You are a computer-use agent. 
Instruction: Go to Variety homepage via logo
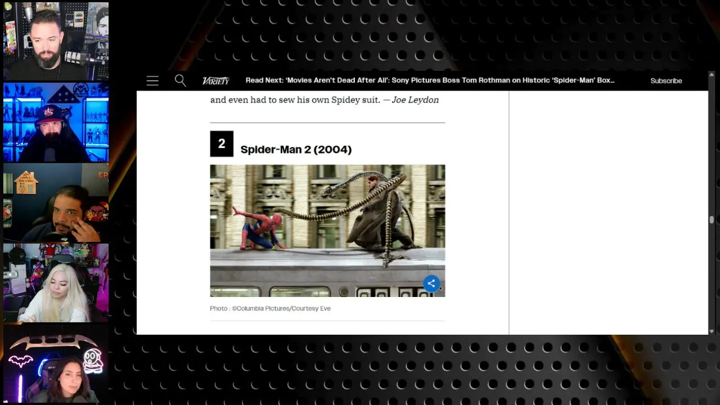click(x=216, y=80)
